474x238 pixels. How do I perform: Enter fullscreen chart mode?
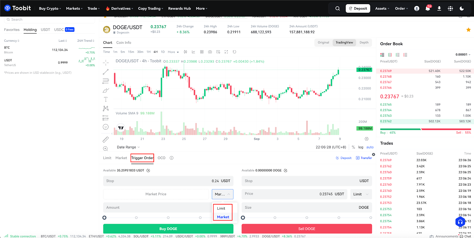(226, 52)
